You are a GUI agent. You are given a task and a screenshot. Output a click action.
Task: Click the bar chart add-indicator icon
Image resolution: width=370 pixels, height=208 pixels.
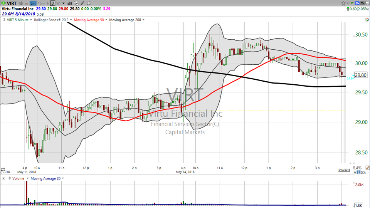(70, 3)
